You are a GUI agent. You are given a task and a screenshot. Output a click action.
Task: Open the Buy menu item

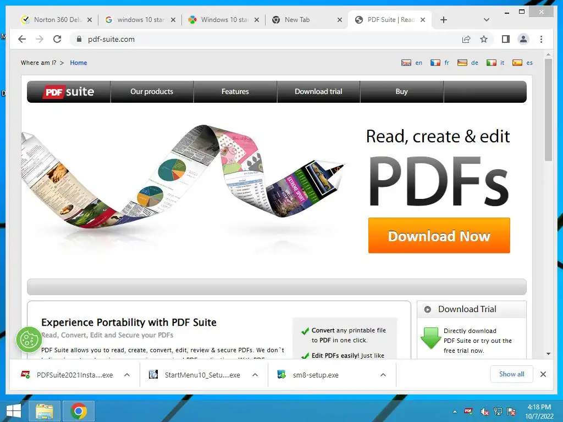coord(401,92)
